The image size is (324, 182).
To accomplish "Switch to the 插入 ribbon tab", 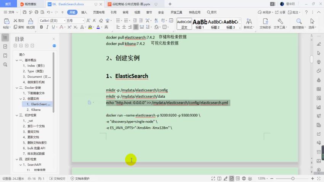I will point(84,13).
